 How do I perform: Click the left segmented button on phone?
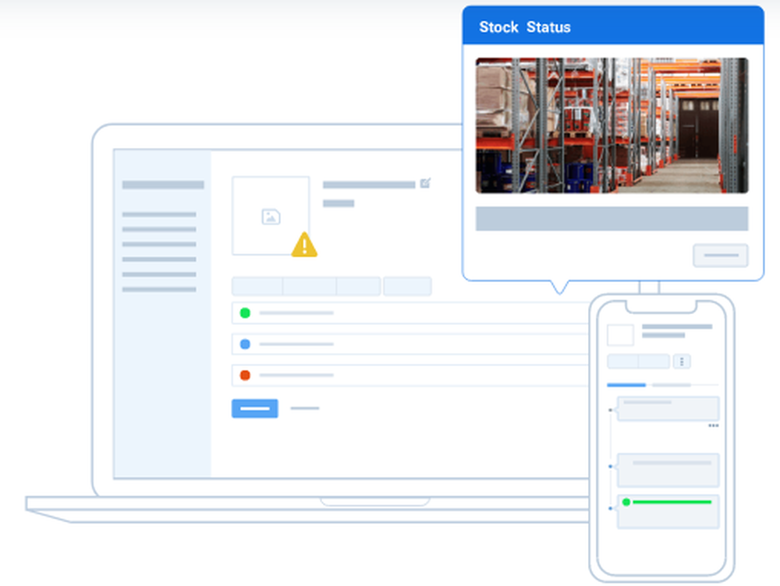[622, 362]
